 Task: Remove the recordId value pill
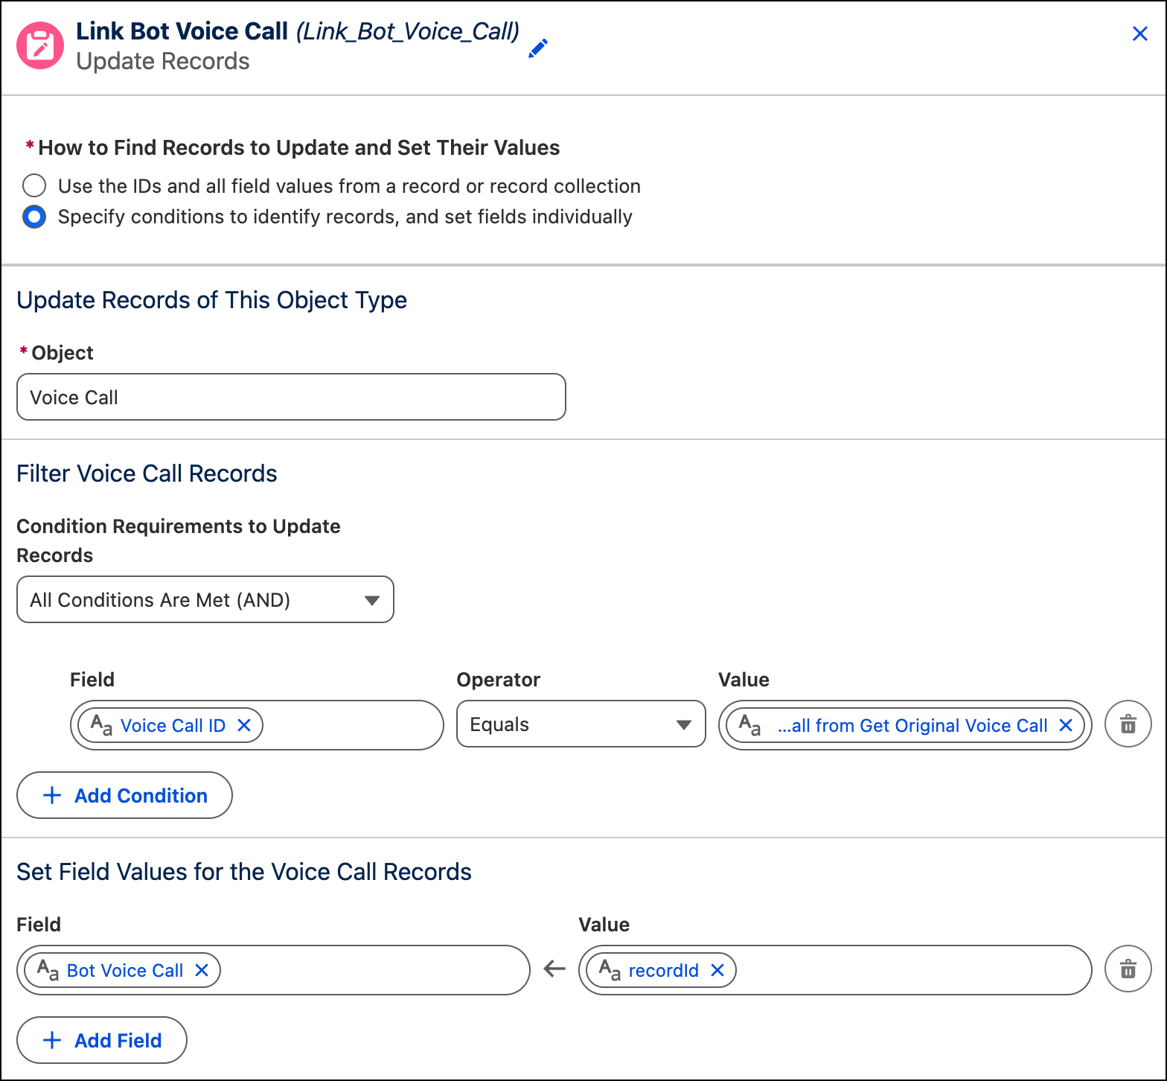click(x=717, y=970)
